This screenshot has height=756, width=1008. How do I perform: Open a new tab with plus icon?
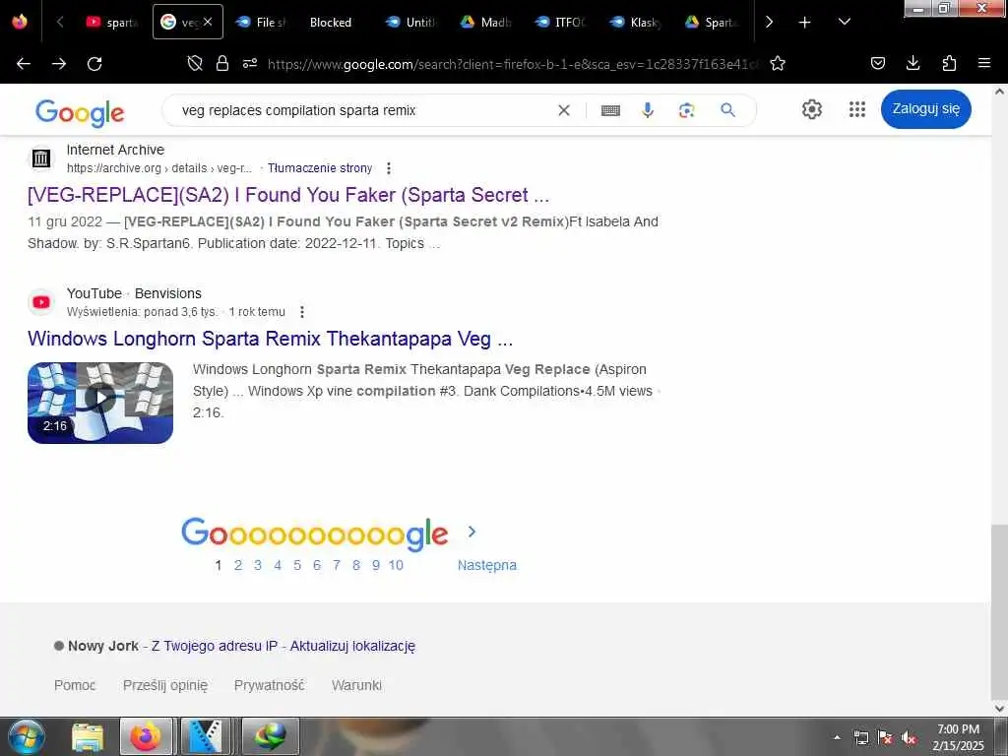pos(804,23)
